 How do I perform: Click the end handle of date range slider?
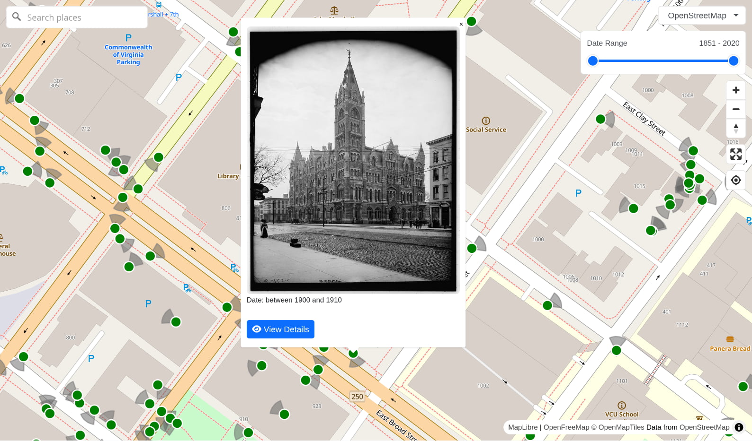[733, 61]
